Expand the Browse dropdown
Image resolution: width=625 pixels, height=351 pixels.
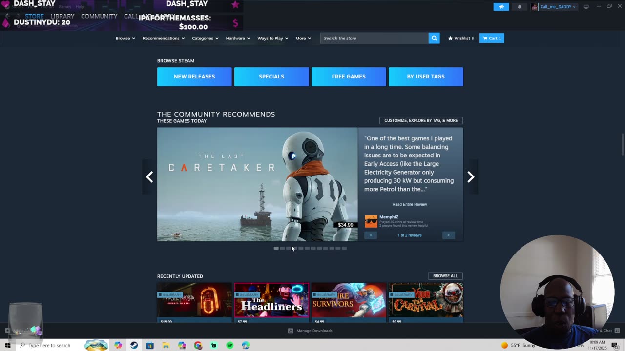125,38
